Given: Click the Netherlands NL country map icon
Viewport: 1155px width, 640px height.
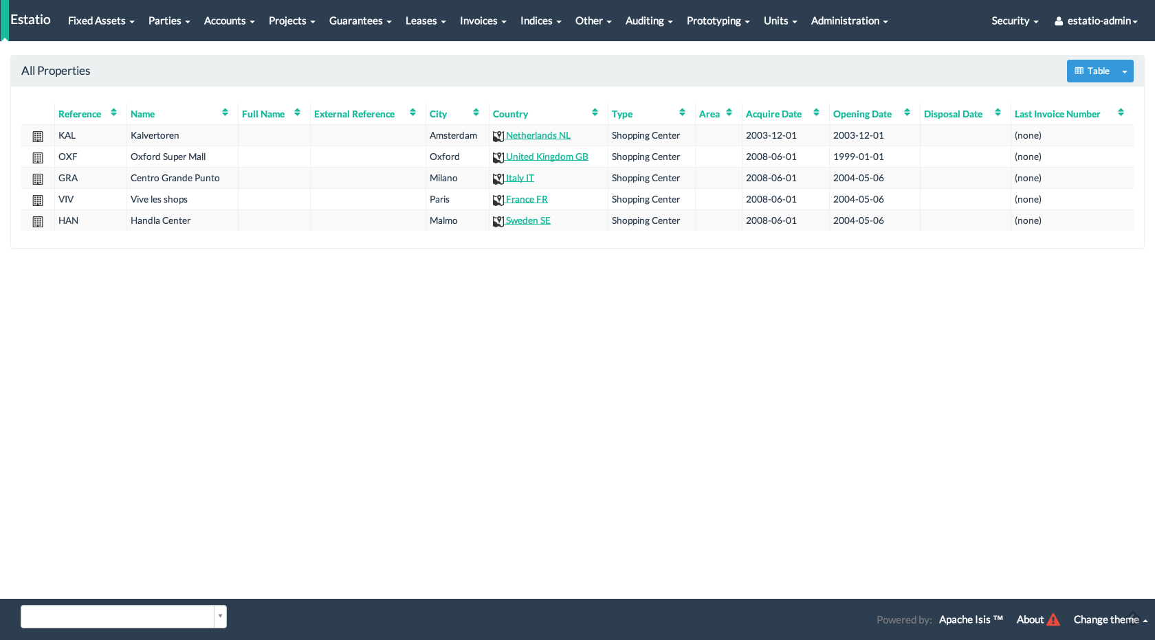Looking at the screenshot, I should (498, 137).
